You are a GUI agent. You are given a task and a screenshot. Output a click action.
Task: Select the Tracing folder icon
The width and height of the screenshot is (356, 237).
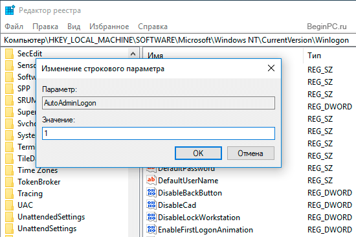pyautogui.click(x=9, y=194)
